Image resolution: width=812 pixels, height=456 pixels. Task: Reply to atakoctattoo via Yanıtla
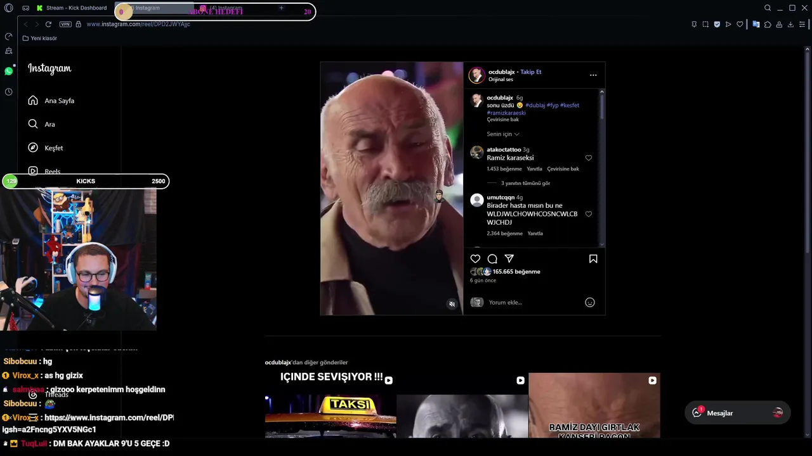tap(534, 169)
